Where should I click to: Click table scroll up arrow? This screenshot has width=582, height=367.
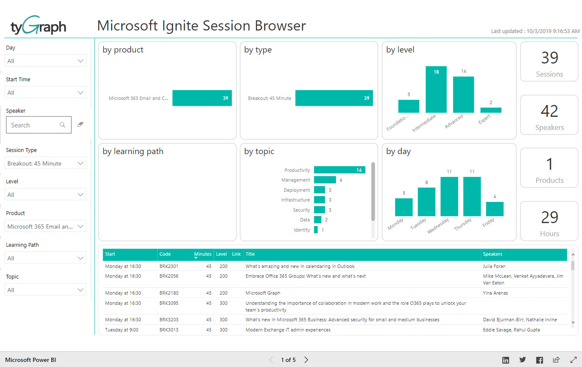(x=573, y=255)
